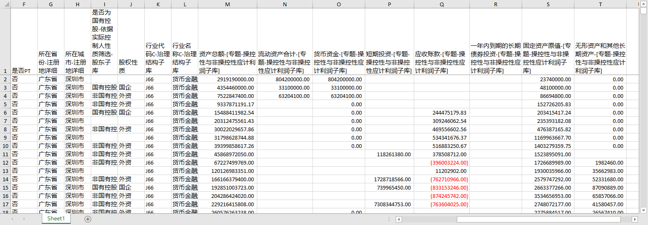This screenshot has height=225, width=648.
Task: Select column T header
Action: (x=600, y=4)
